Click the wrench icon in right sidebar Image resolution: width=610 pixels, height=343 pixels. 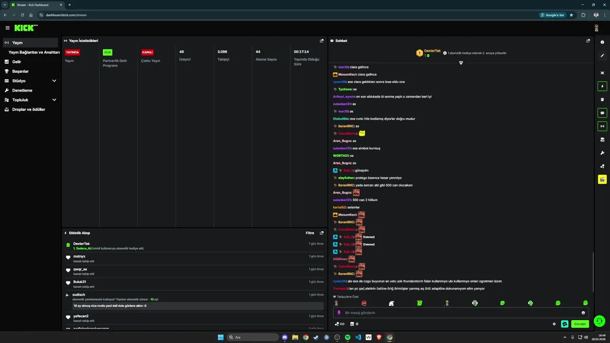coord(602,153)
